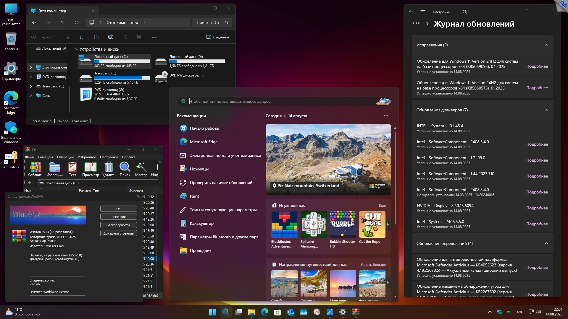Collapse Устройства и диски group

point(77,49)
